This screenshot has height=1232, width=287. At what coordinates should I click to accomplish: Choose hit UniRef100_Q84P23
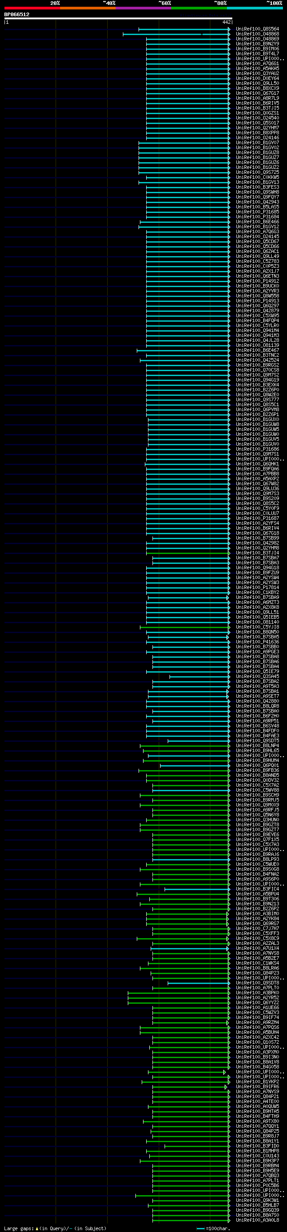point(257,973)
